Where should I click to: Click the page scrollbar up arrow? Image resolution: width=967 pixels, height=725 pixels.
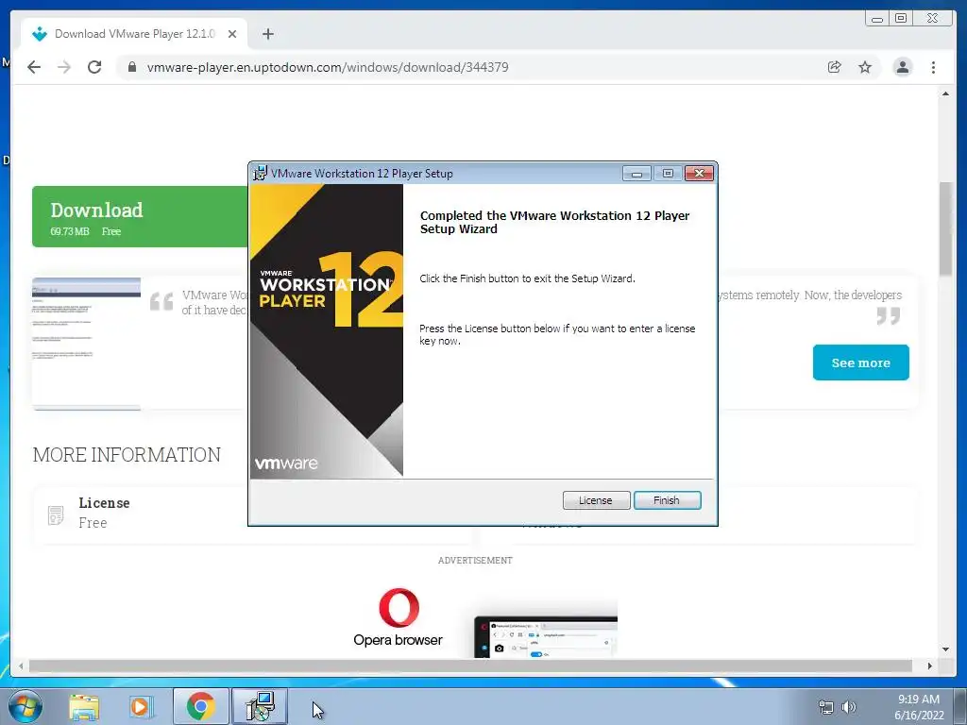point(945,93)
